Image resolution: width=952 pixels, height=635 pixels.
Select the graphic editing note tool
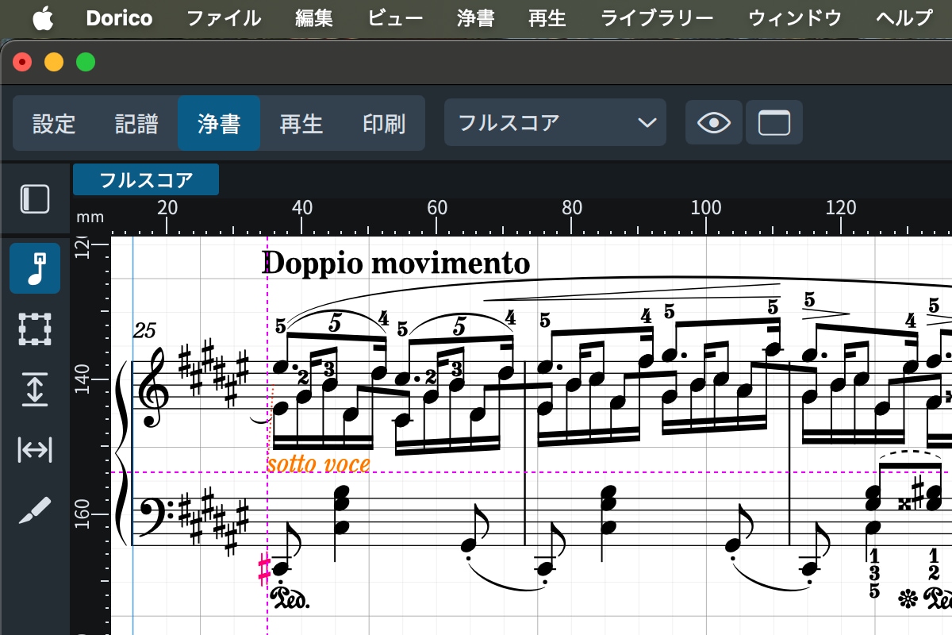35,268
